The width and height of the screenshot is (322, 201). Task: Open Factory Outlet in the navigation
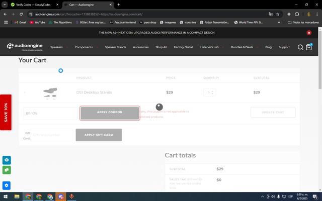[183, 47]
